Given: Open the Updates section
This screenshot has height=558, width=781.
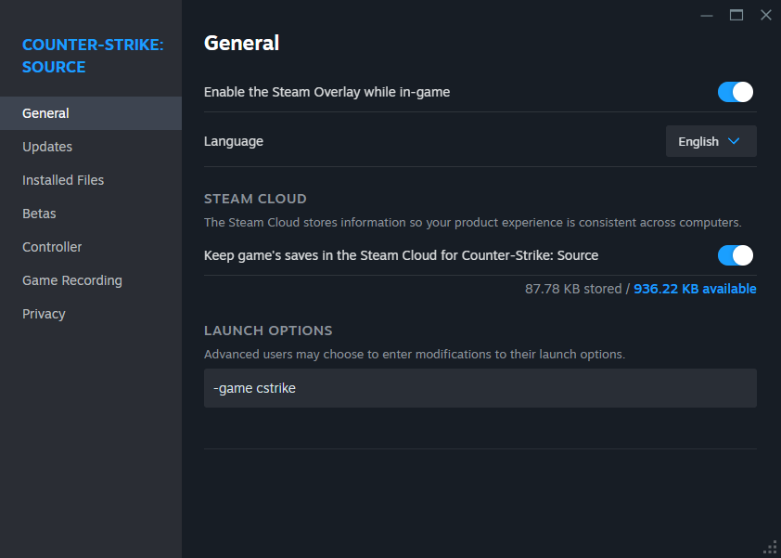Looking at the screenshot, I should pyautogui.click(x=91, y=147).
